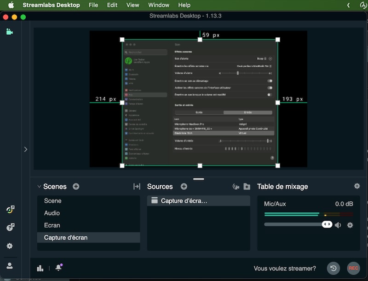Expand the Scenes collection dropdown
The height and width of the screenshot is (281, 368).
pos(40,187)
